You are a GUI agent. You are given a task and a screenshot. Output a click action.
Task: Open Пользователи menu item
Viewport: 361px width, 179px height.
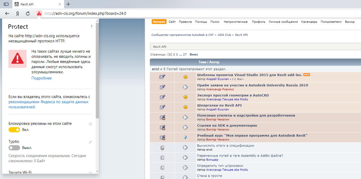point(331,22)
